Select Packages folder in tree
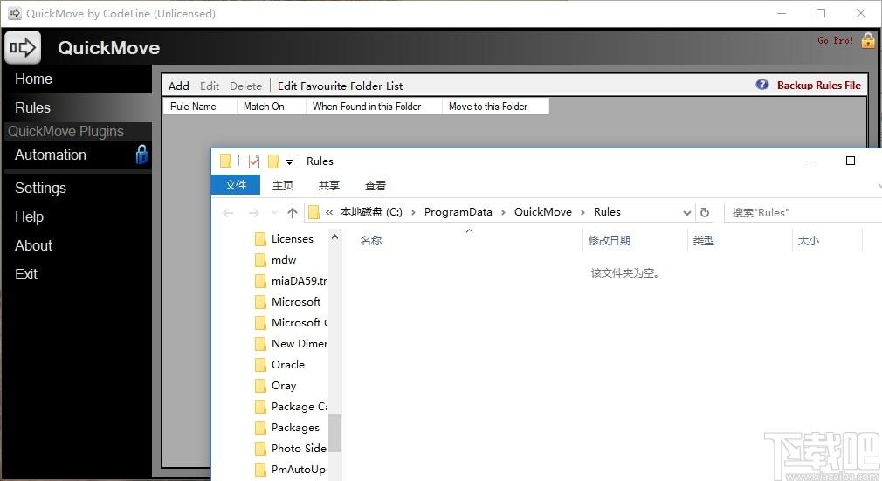The height and width of the screenshot is (481, 882). click(x=287, y=428)
